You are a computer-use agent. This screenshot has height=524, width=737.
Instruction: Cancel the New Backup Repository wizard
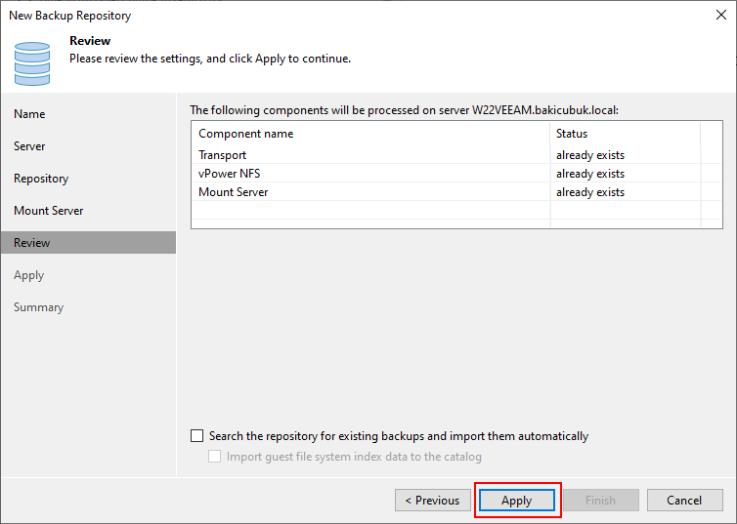[684, 500]
